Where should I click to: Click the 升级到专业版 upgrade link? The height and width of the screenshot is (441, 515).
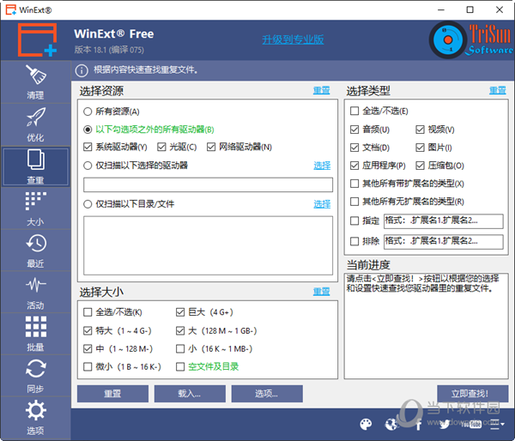(293, 39)
